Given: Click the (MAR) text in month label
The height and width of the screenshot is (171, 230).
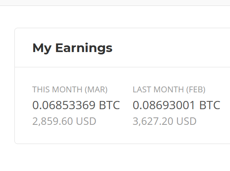Looking at the screenshot, I should click(96, 90).
